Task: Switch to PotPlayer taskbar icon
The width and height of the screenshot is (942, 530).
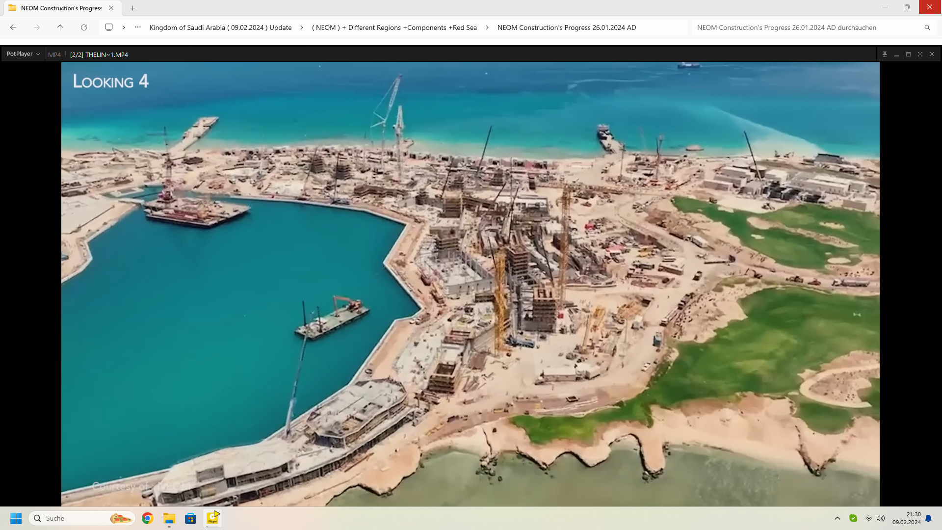Action: click(x=212, y=518)
